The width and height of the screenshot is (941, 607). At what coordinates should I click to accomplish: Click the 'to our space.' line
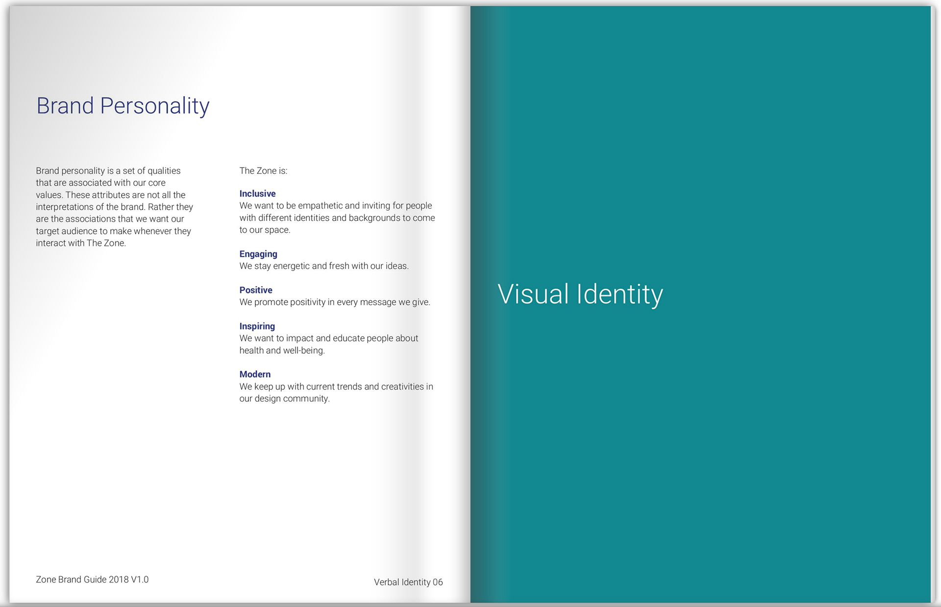265,230
